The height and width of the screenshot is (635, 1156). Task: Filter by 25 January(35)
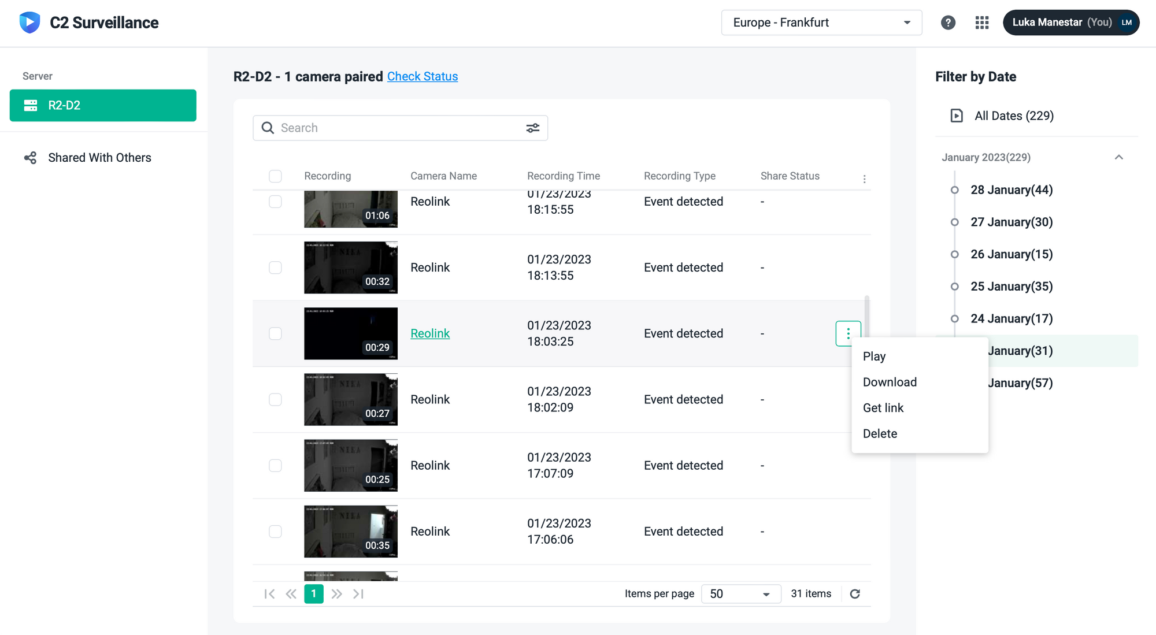point(1011,287)
